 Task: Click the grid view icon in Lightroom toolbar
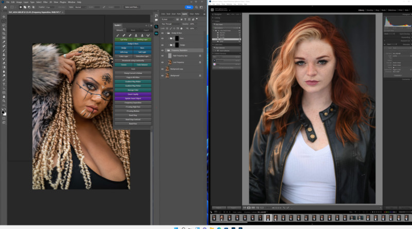(244, 207)
